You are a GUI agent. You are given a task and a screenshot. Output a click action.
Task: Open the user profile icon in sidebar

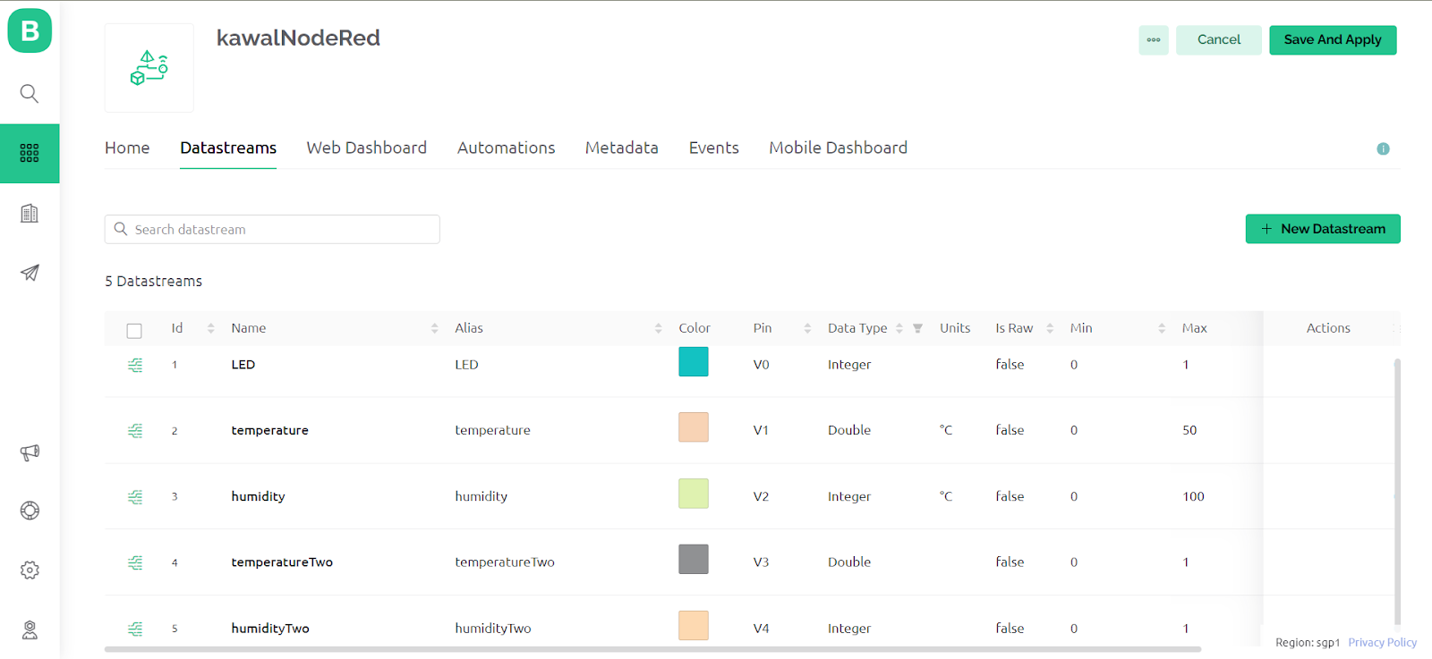(30, 629)
